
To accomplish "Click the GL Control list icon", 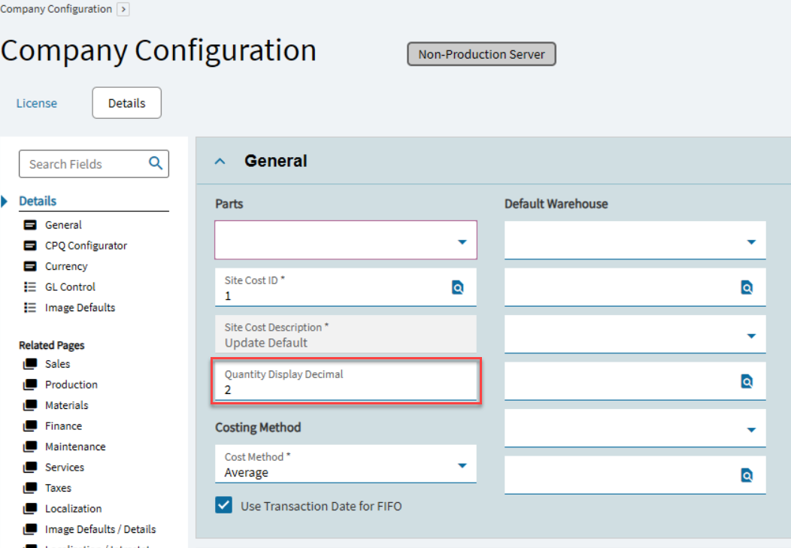I will point(30,287).
